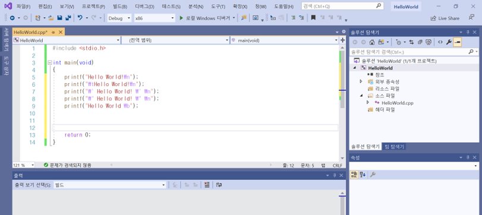Open Properties wrench in Solution Explorer
Viewport: 482px width, 215px height.
449,42
